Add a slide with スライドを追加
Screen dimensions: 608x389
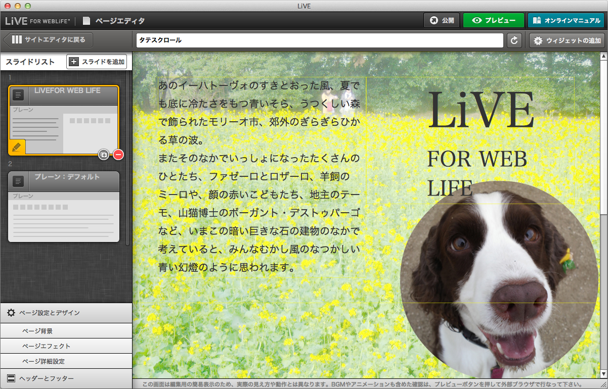97,62
